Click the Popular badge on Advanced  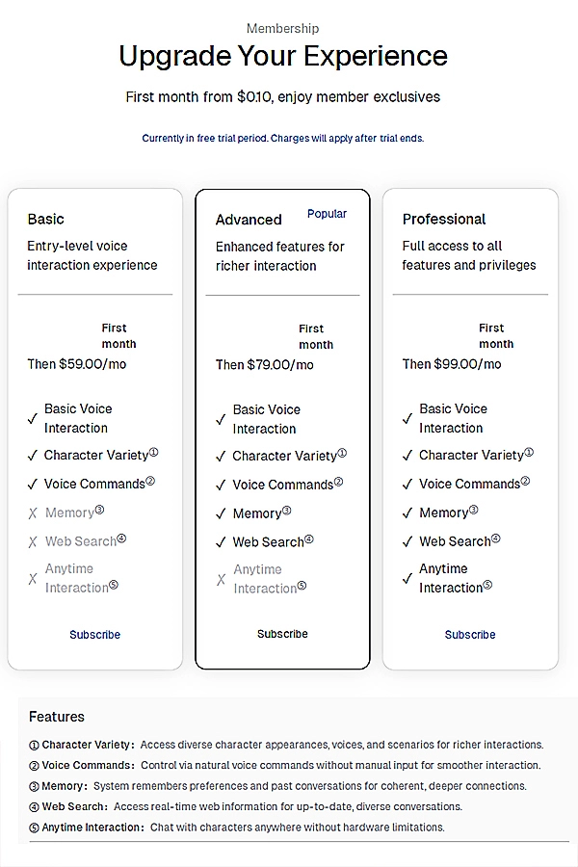(327, 214)
